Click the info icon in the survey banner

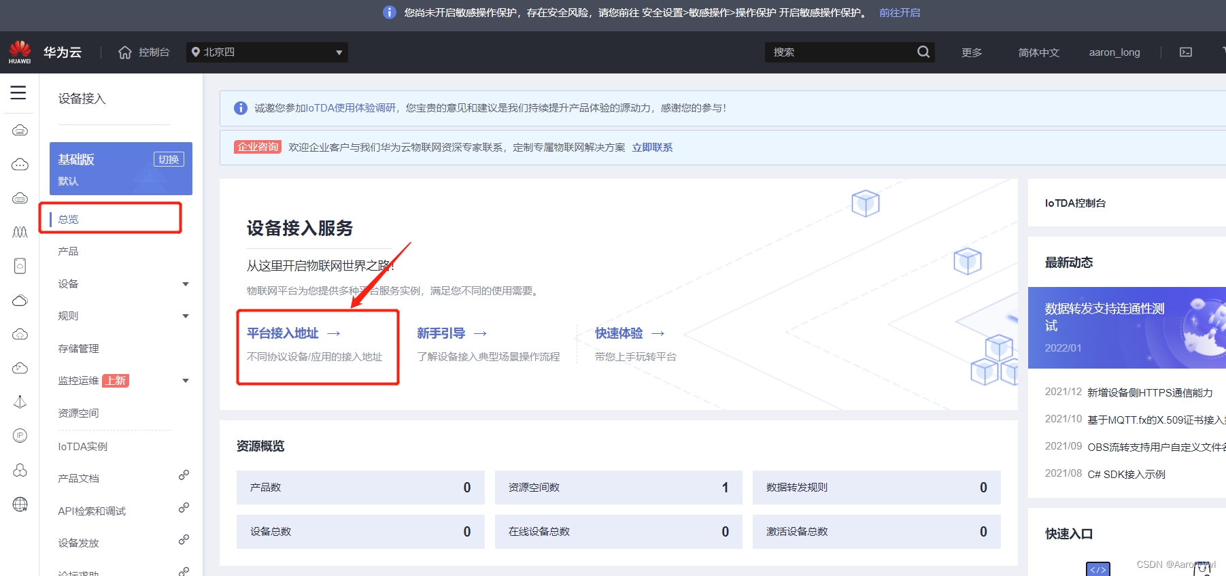click(241, 108)
